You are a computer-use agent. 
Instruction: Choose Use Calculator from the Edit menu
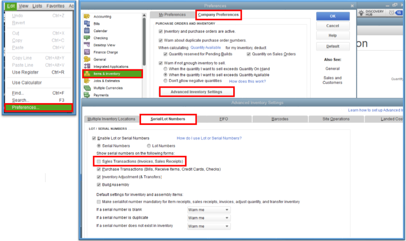(x=39, y=83)
